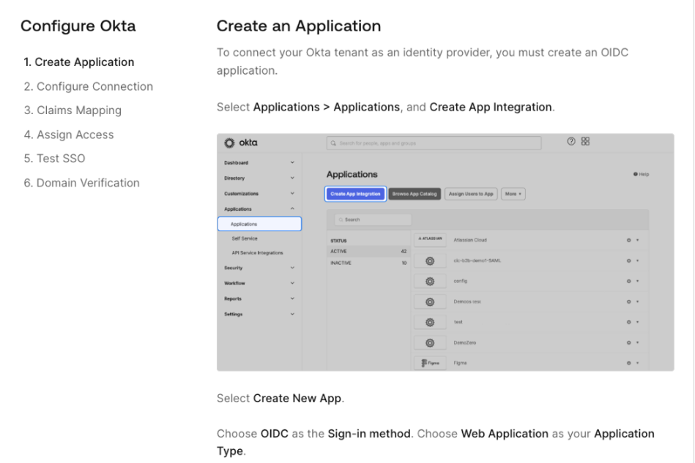This screenshot has height=463, width=695.
Task: Click the test app gear logo
Action: pyautogui.click(x=430, y=323)
